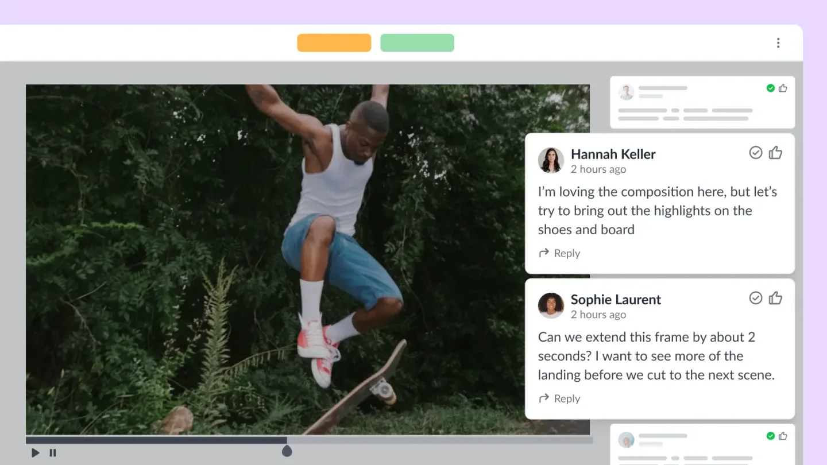Click the green button in the top bar
Viewport: 827px width, 465px height.
pos(418,43)
